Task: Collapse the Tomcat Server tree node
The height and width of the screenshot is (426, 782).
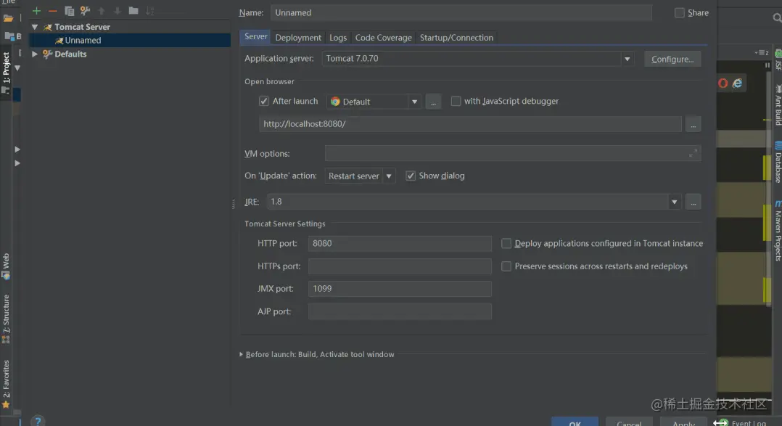Action: point(35,27)
